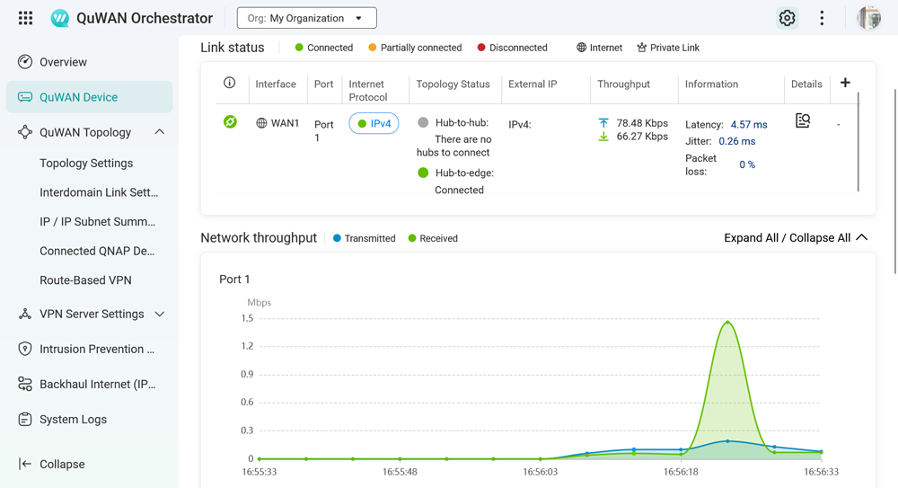Open WAN1 link details icon
The width and height of the screenshot is (898, 488).
803,121
